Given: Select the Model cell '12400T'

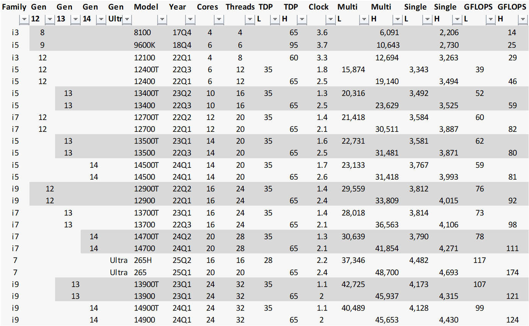Looking at the screenshot, I should coord(146,70).
